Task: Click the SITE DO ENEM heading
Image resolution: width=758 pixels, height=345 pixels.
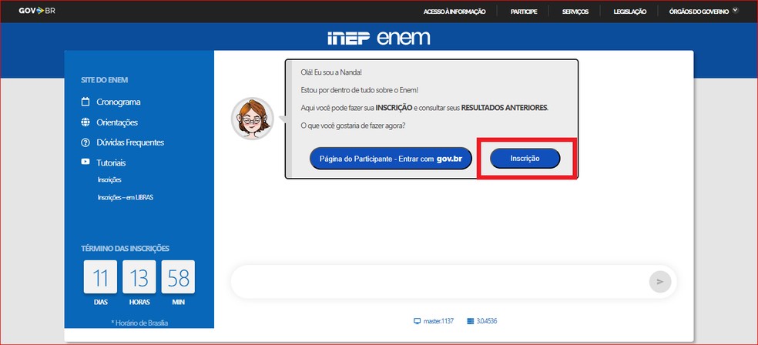Action: point(105,80)
